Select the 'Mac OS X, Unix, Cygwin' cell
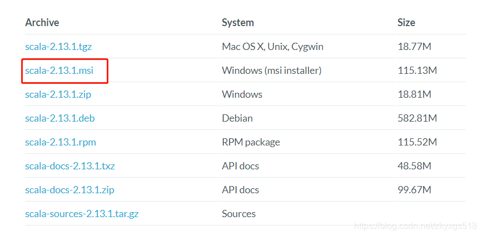482x236 pixels. click(x=272, y=47)
